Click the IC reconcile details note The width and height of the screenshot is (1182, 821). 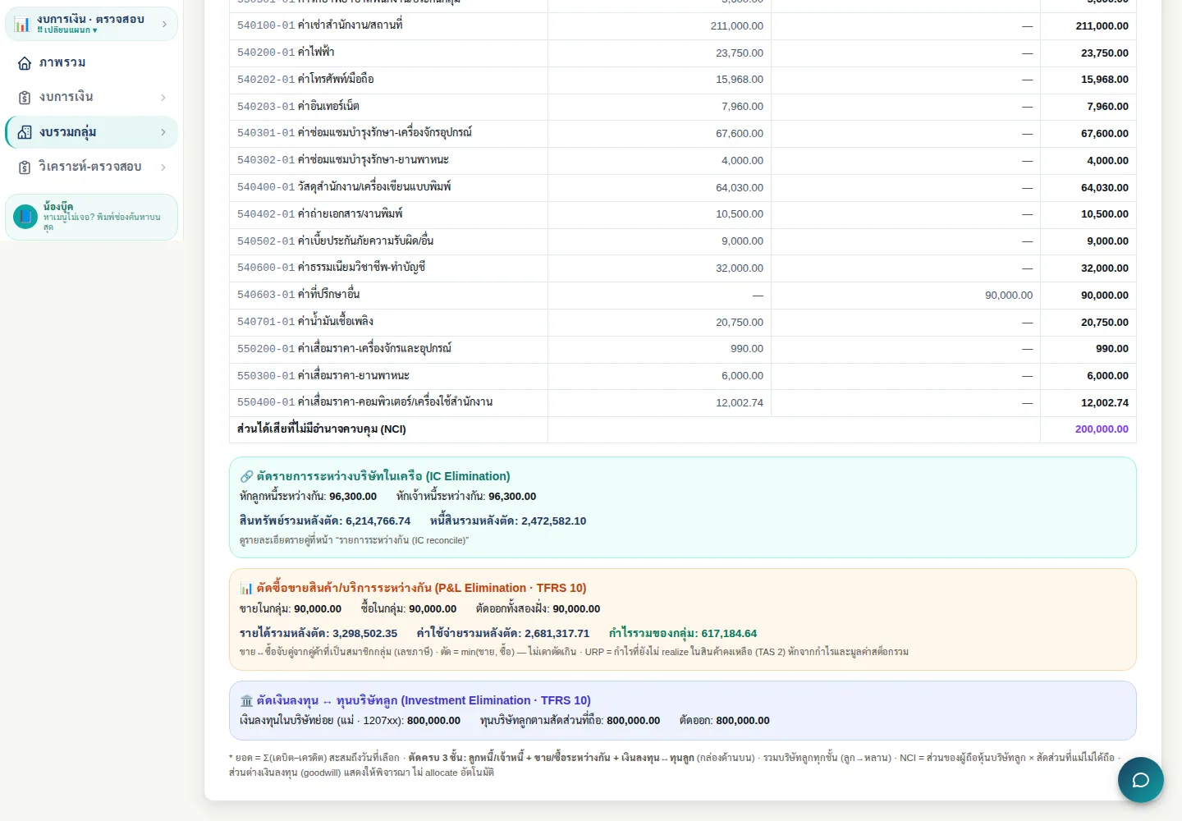point(354,540)
